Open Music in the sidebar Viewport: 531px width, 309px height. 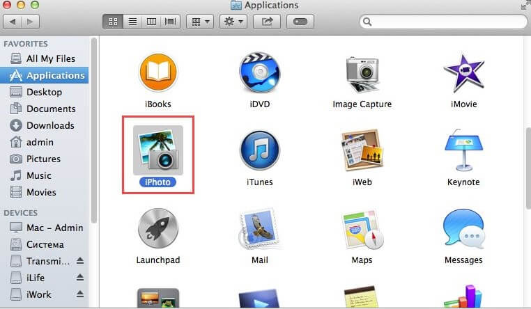point(45,175)
